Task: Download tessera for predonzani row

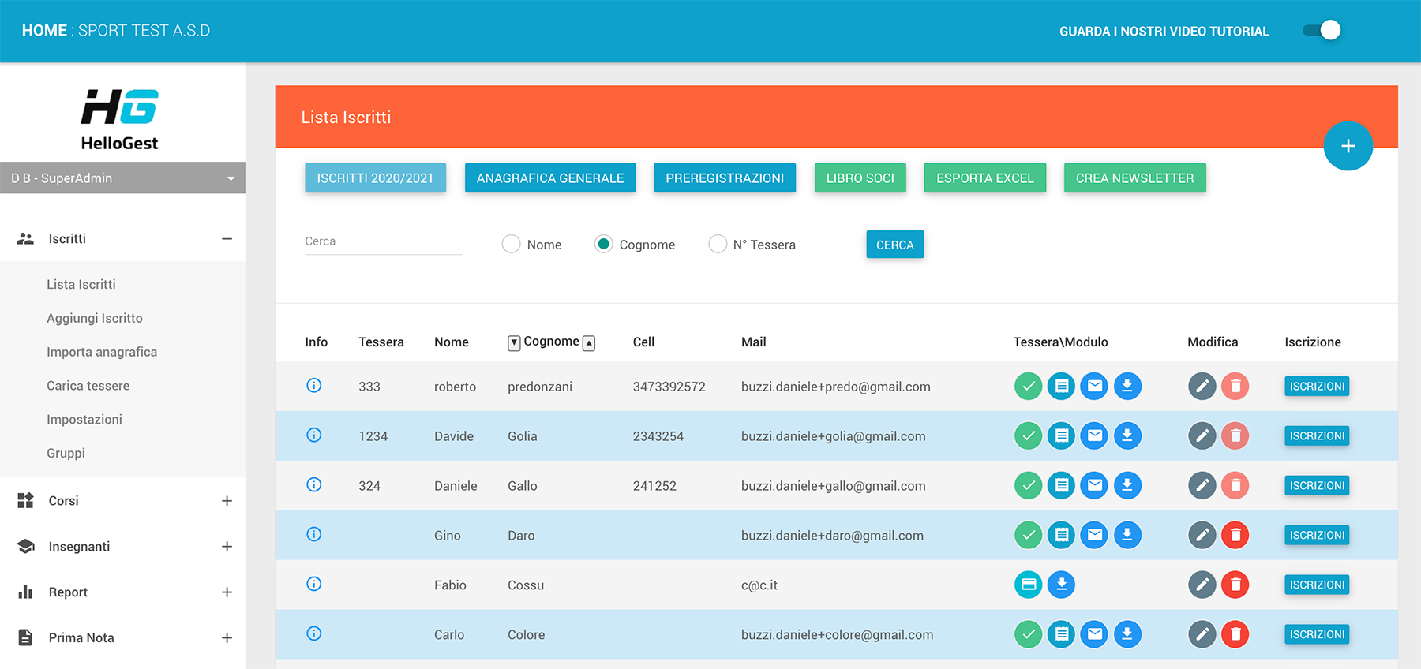Action: pos(1127,386)
